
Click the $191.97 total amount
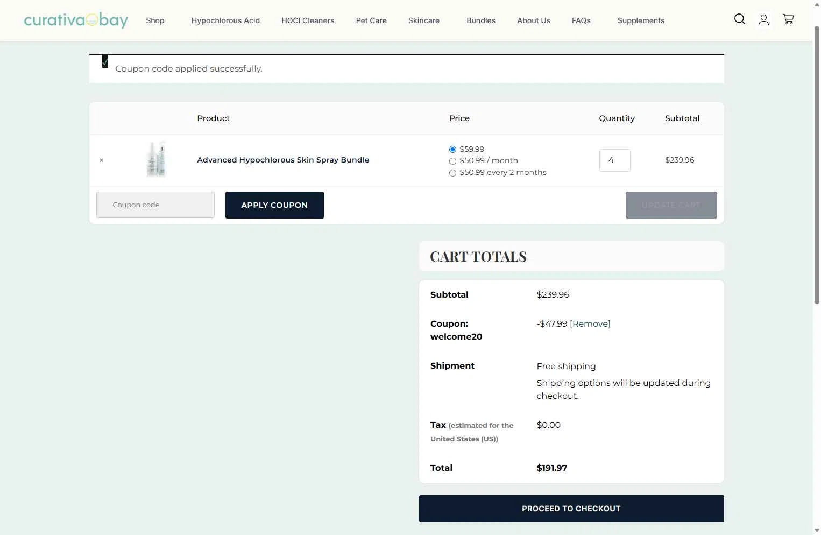coord(552,468)
